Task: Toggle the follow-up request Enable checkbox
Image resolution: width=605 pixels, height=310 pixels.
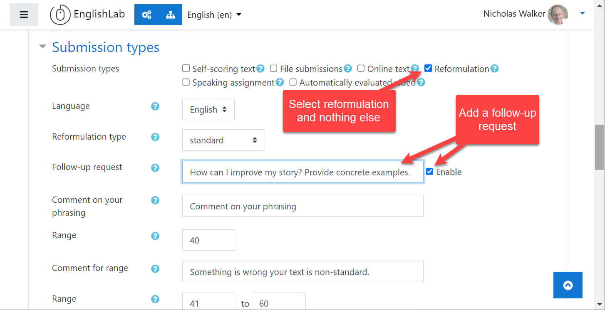Action: (430, 171)
